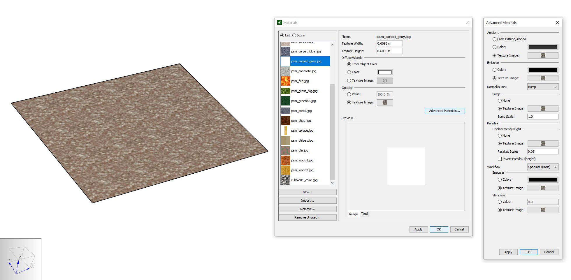Select the Image preview tab

click(353, 214)
